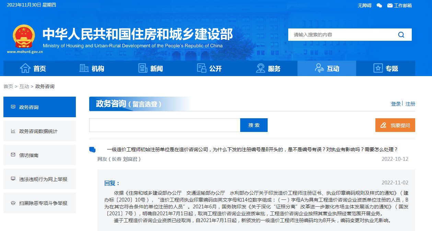Screen dimensions: 432x231
Task: Click the question about 一级造价工程师 registration number
Action: 252,149
